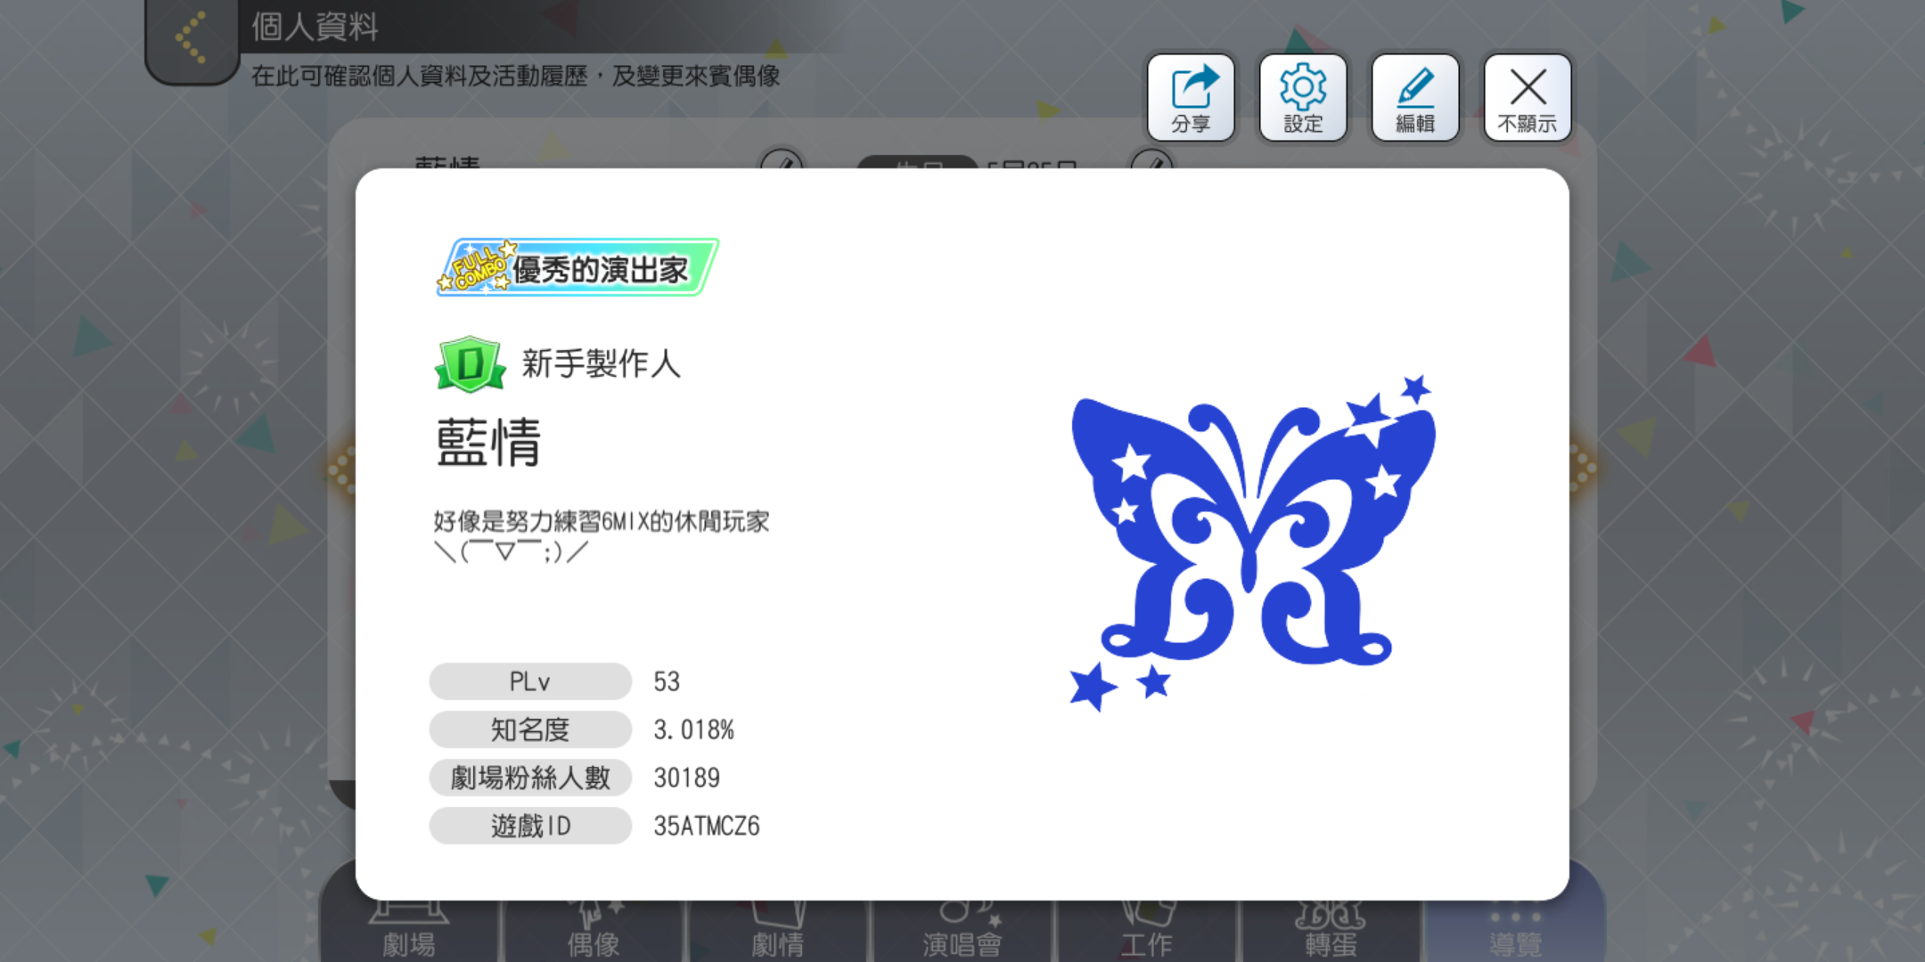Tap the name edit pencil behind the card
1925x962 pixels.
782,159
